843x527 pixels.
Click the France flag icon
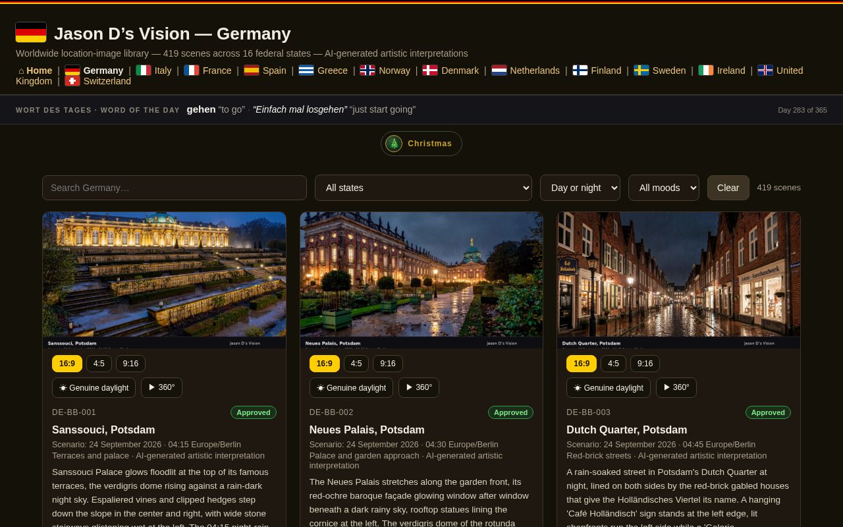(x=192, y=70)
